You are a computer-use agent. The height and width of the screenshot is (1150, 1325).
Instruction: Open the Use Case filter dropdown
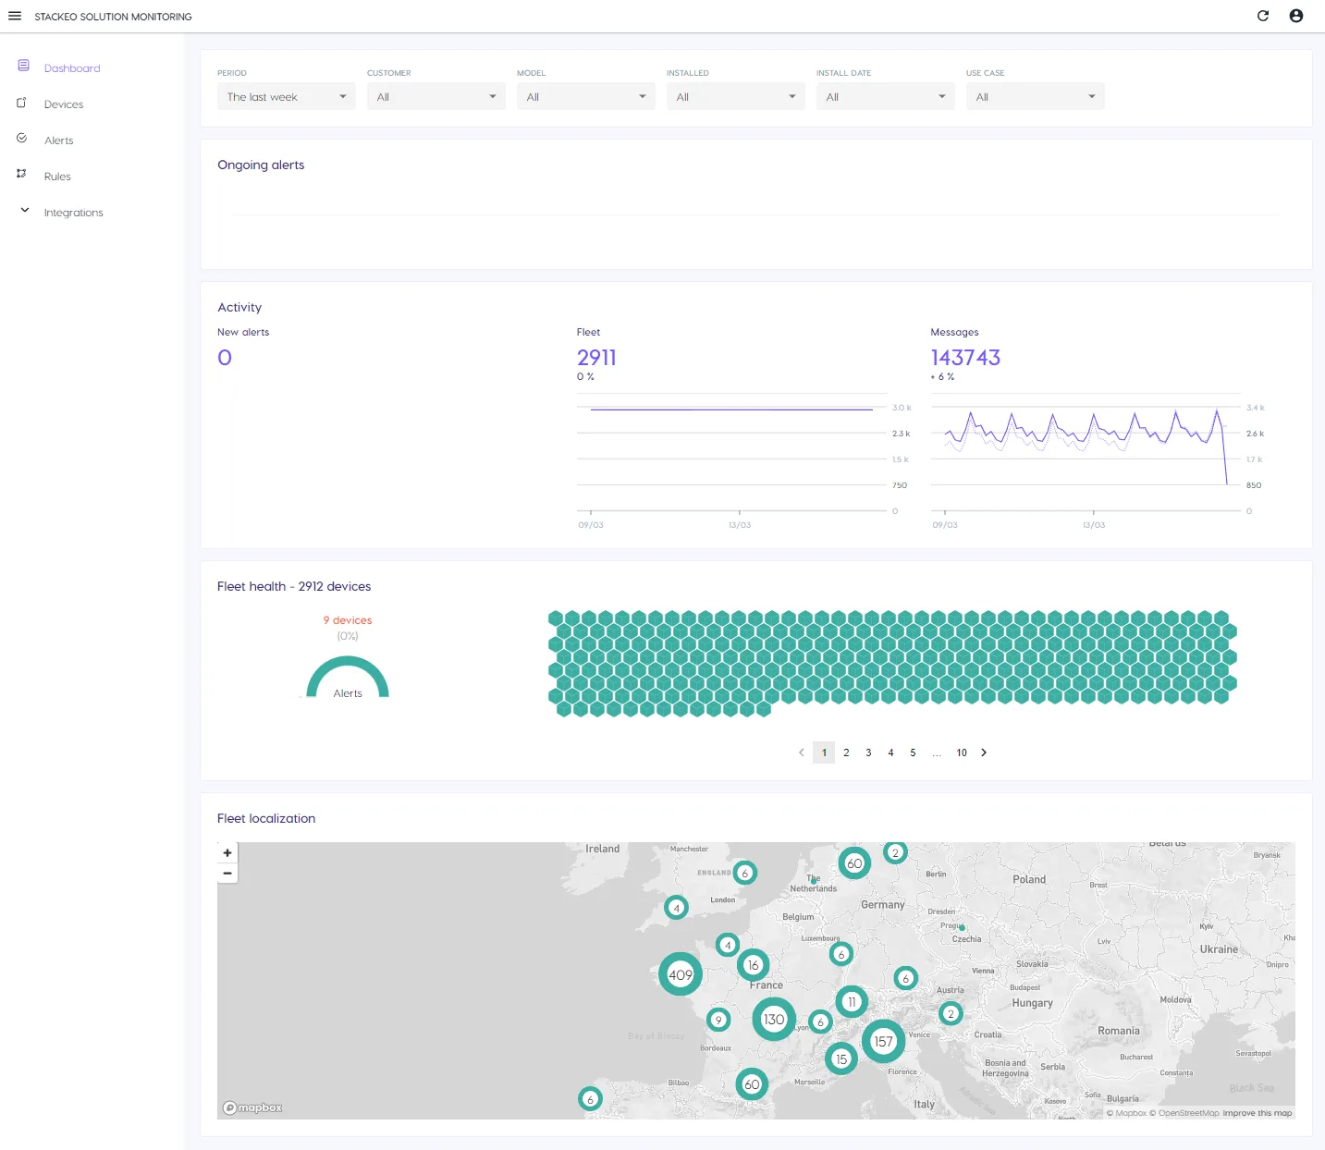pyautogui.click(x=1036, y=96)
